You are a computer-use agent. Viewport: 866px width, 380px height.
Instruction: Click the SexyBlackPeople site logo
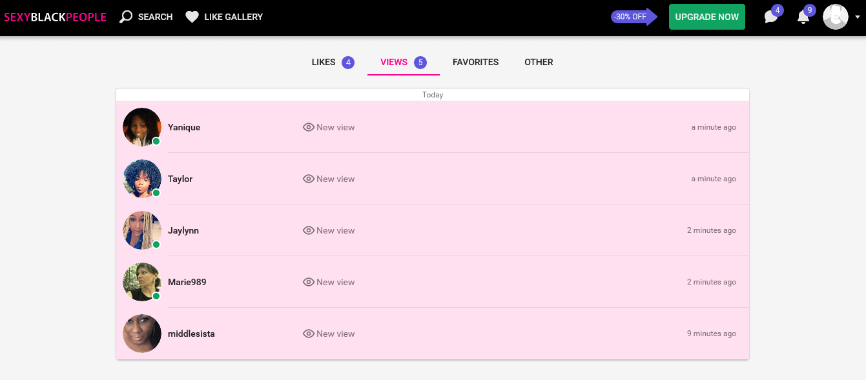[x=55, y=17]
